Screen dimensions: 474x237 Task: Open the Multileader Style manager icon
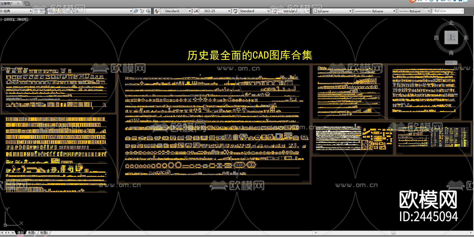coord(275,11)
